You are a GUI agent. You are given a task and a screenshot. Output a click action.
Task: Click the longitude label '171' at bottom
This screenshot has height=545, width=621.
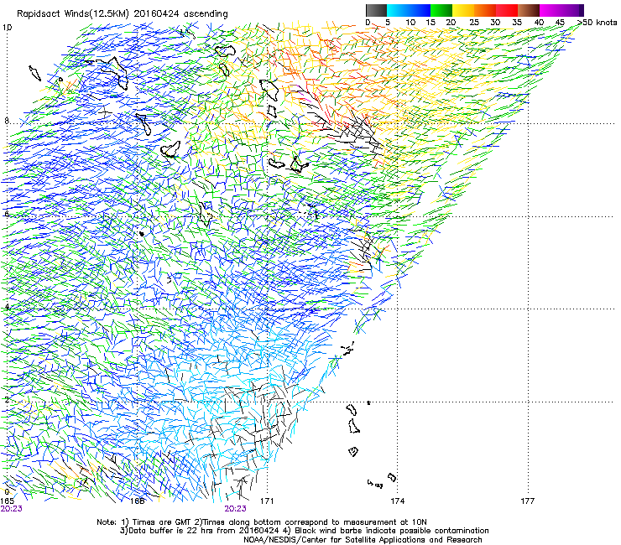[267, 501]
